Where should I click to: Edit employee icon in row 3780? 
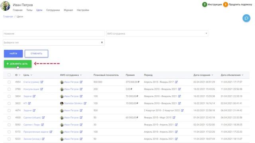click(81, 89)
